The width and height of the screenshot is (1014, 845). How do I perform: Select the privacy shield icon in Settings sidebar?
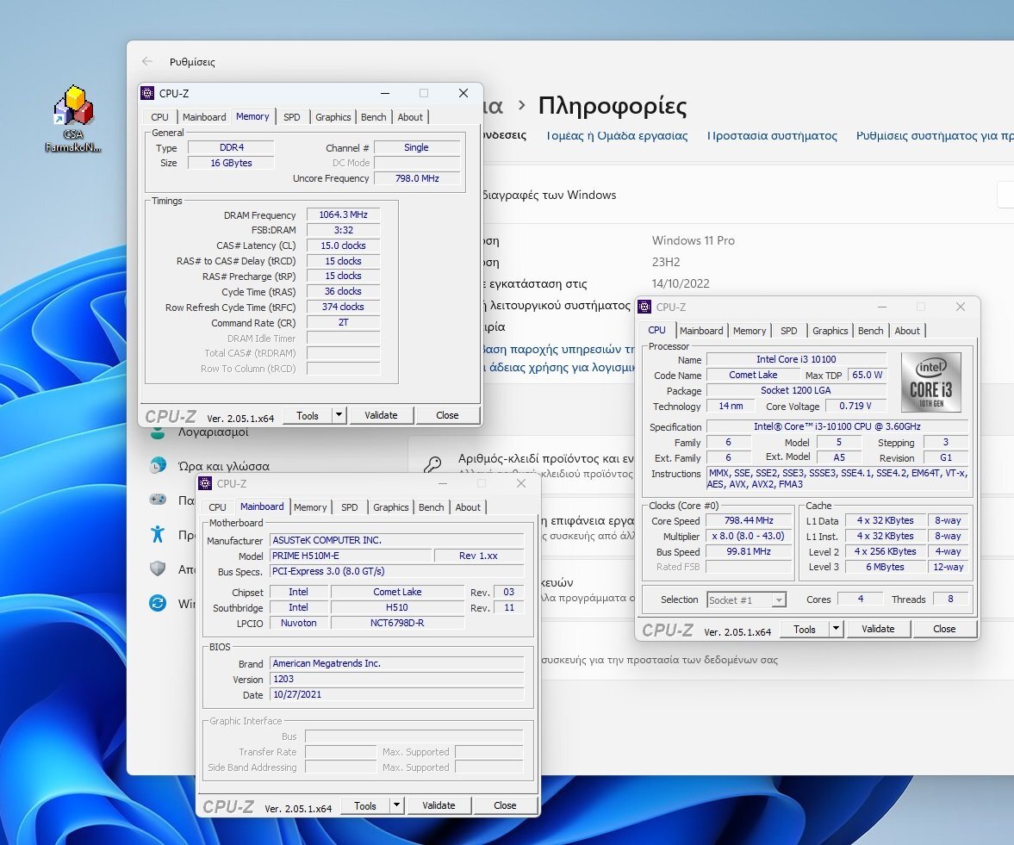[x=158, y=569]
